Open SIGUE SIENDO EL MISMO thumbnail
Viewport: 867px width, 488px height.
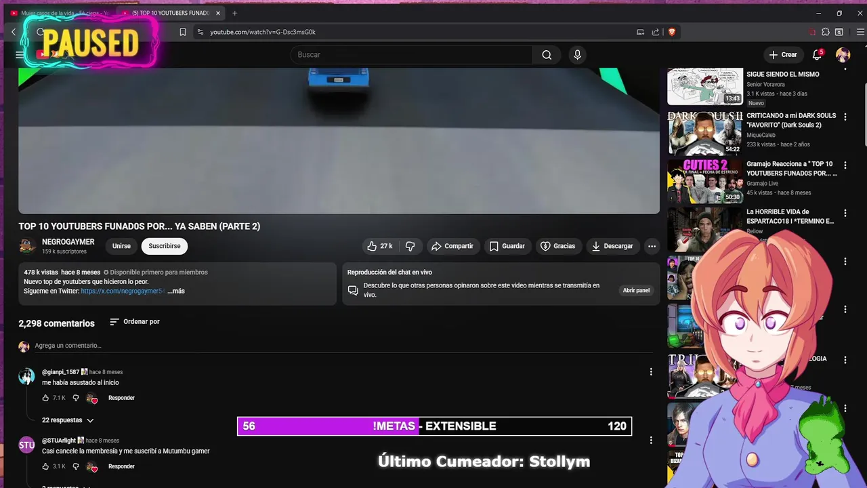pos(705,86)
